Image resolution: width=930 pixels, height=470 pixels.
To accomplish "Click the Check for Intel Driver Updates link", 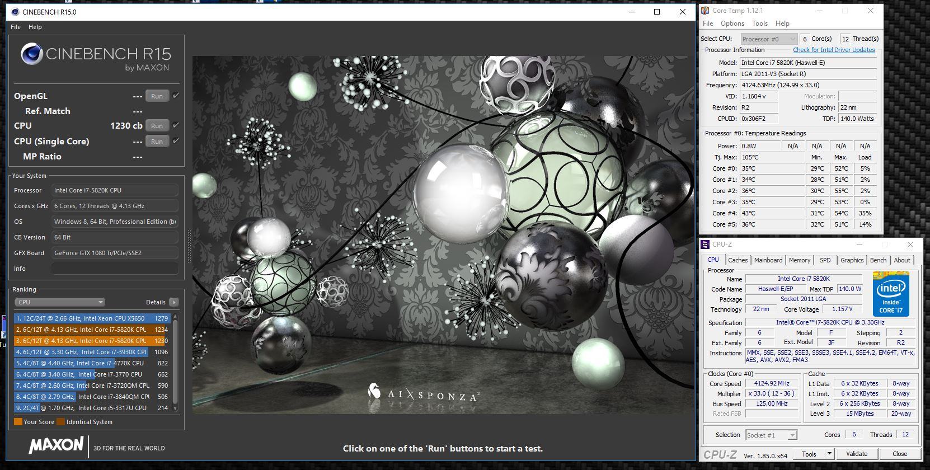I will point(834,50).
